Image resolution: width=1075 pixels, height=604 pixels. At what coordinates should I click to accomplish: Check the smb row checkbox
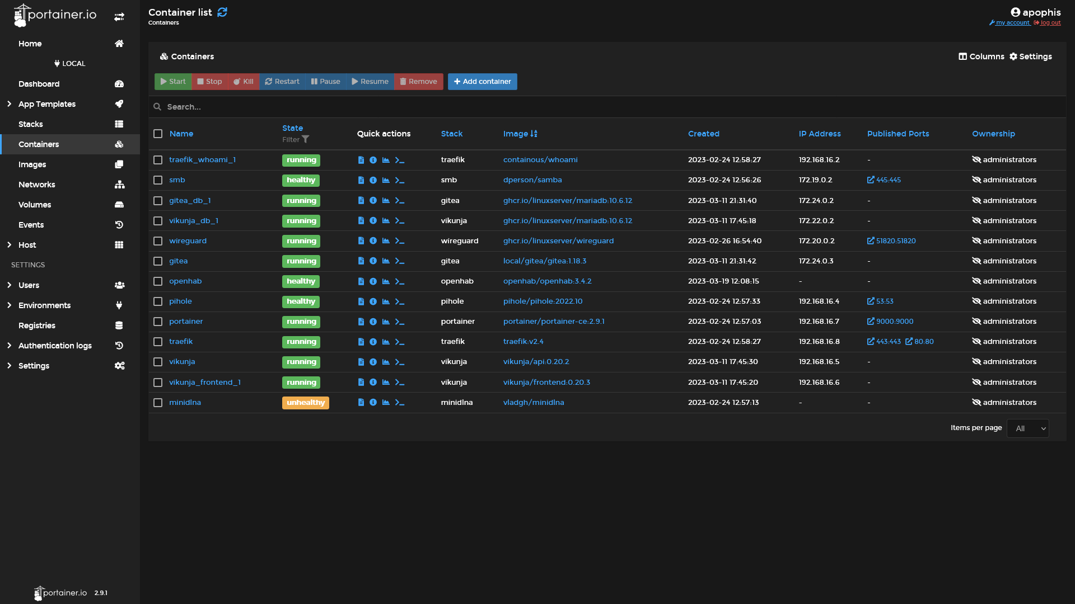tap(158, 180)
